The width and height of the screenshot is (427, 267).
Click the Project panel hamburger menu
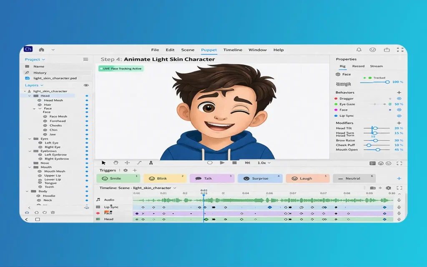tap(85, 60)
